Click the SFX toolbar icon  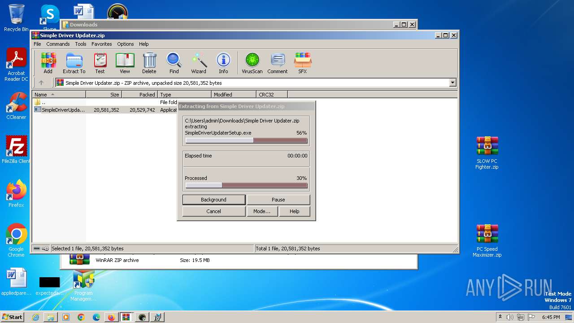click(x=303, y=63)
